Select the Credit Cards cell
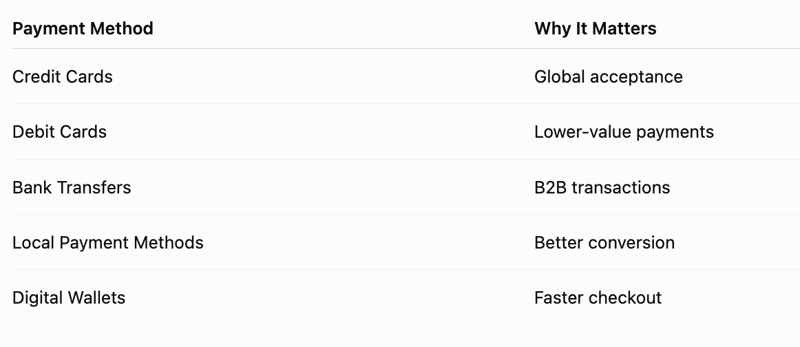This screenshot has width=800, height=347. pyautogui.click(x=62, y=76)
